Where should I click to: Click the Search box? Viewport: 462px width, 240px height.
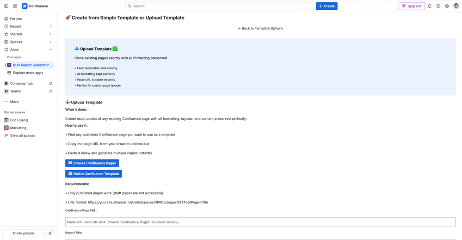[x=220, y=6]
